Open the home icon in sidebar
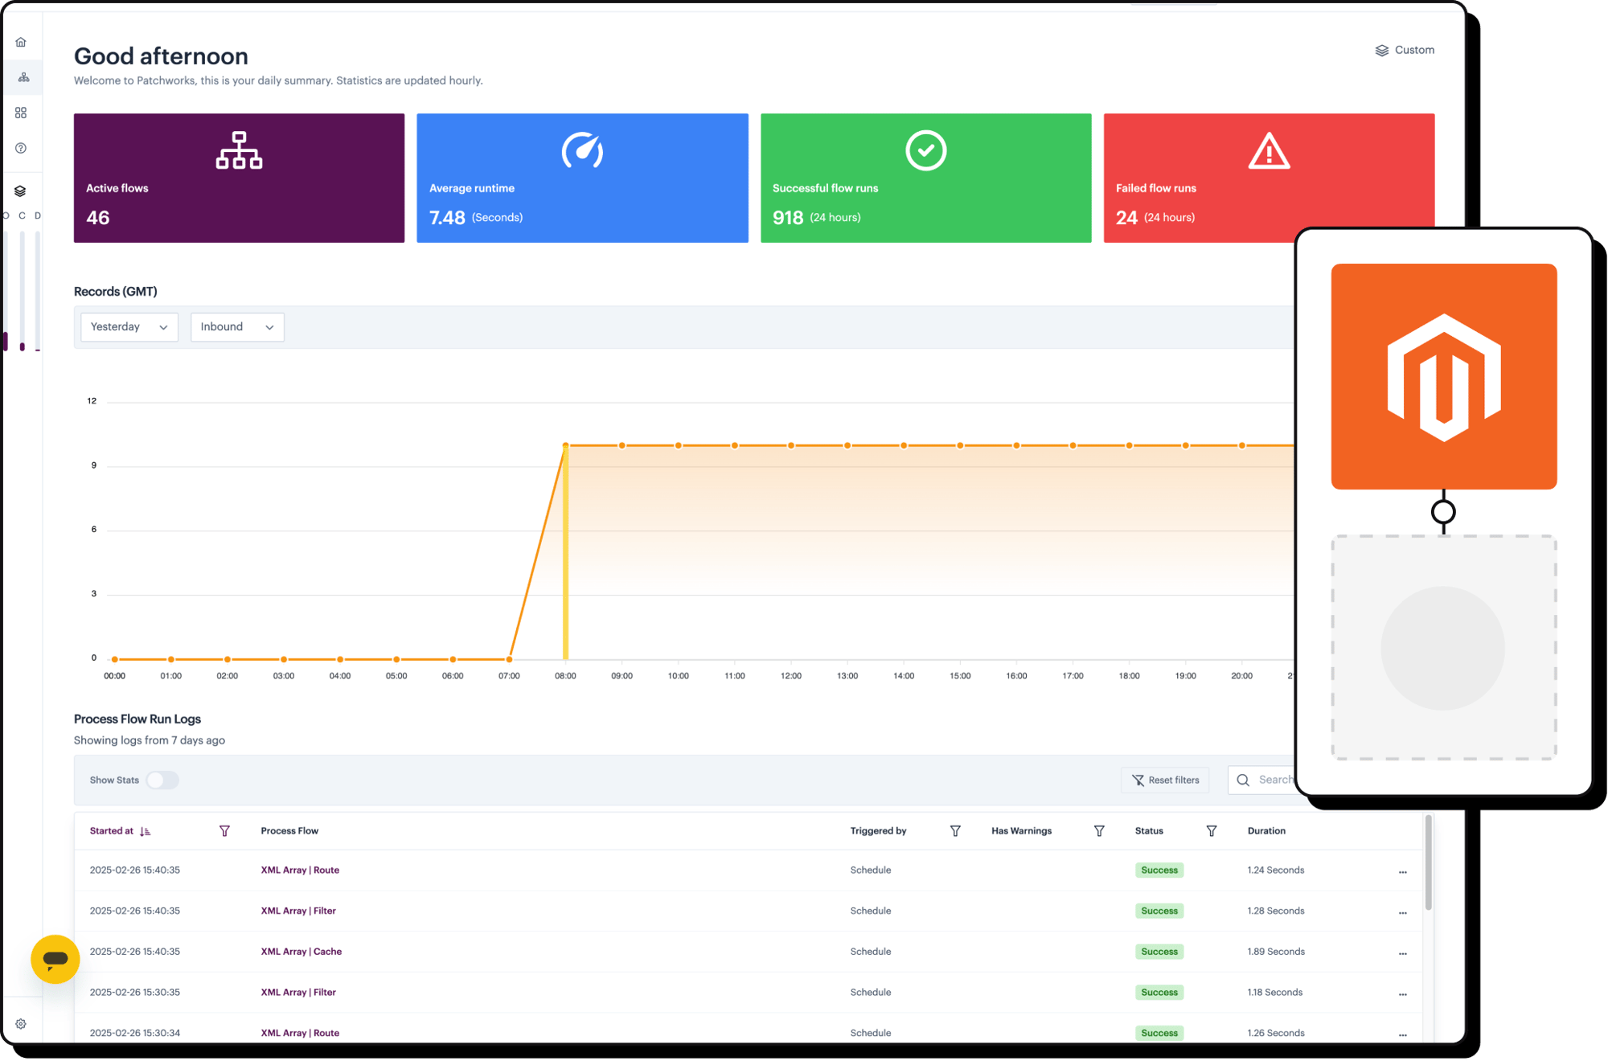This screenshot has height=1061, width=1608. [21, 42]
